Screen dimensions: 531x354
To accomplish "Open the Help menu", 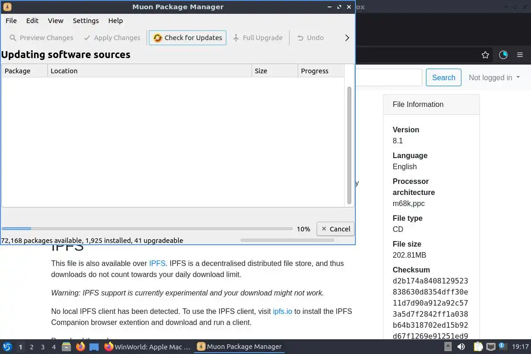I will (116, 21).
